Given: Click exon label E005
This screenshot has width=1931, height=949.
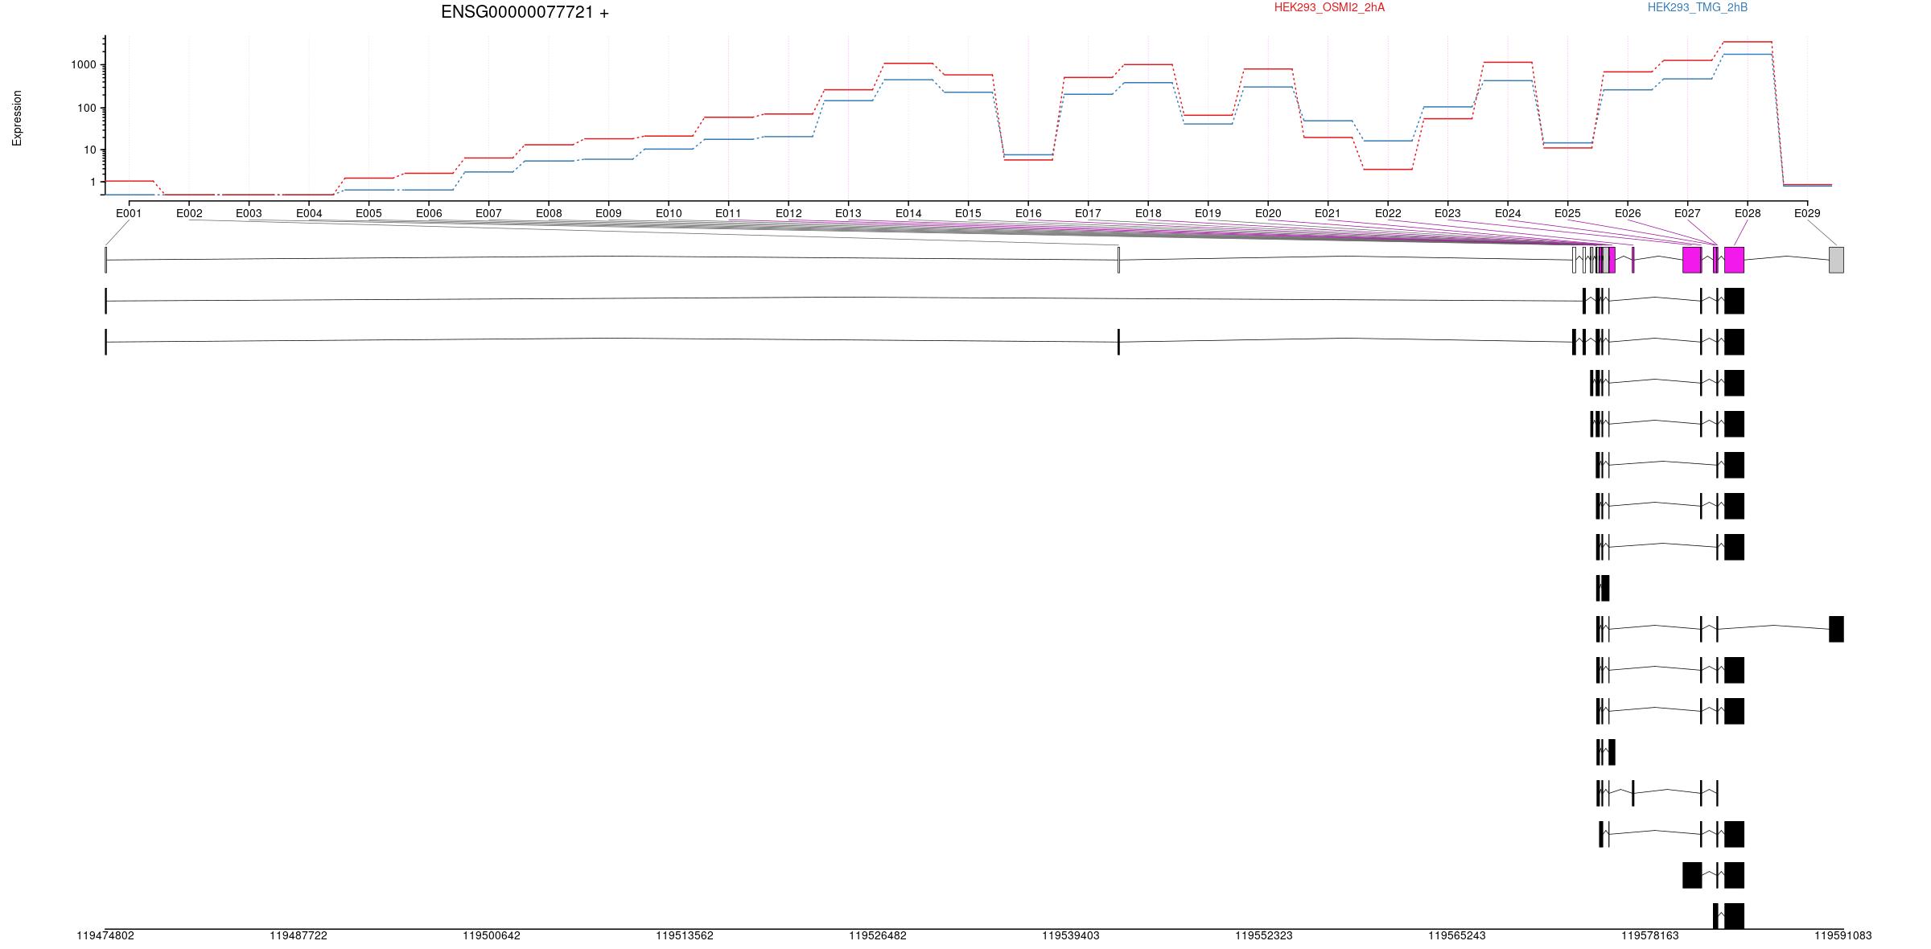Looking at the screenshot, I should click(368, 213).
